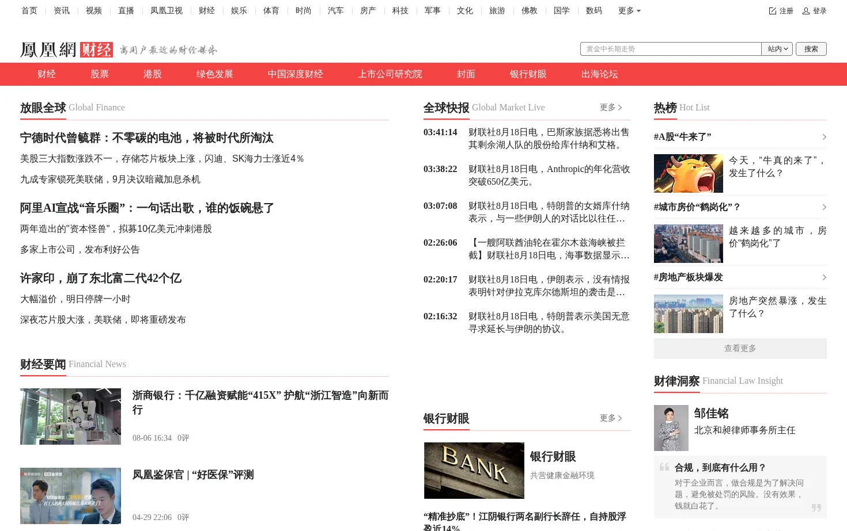The height and width of the screenshot is (531, 847).
Task: Click the 凤凰卫视 top menu link
Action: point(167,11)
